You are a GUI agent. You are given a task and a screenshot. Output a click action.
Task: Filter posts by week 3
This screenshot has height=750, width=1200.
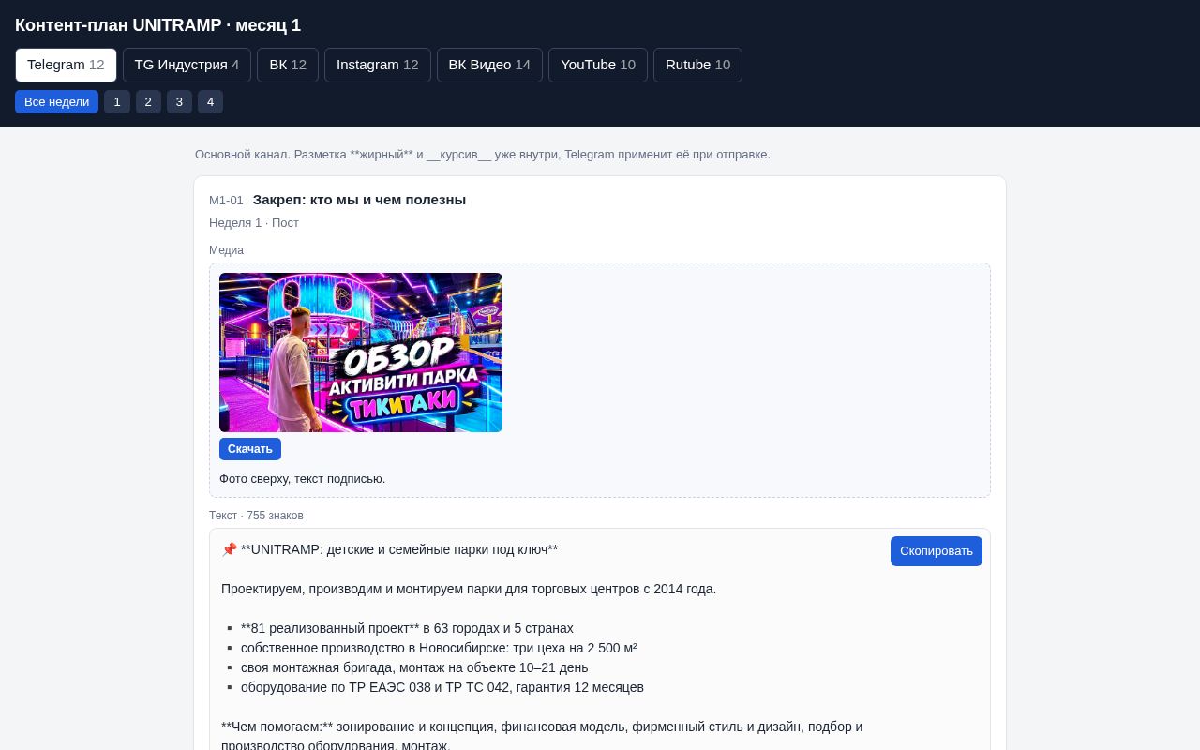tap(179, 101)
